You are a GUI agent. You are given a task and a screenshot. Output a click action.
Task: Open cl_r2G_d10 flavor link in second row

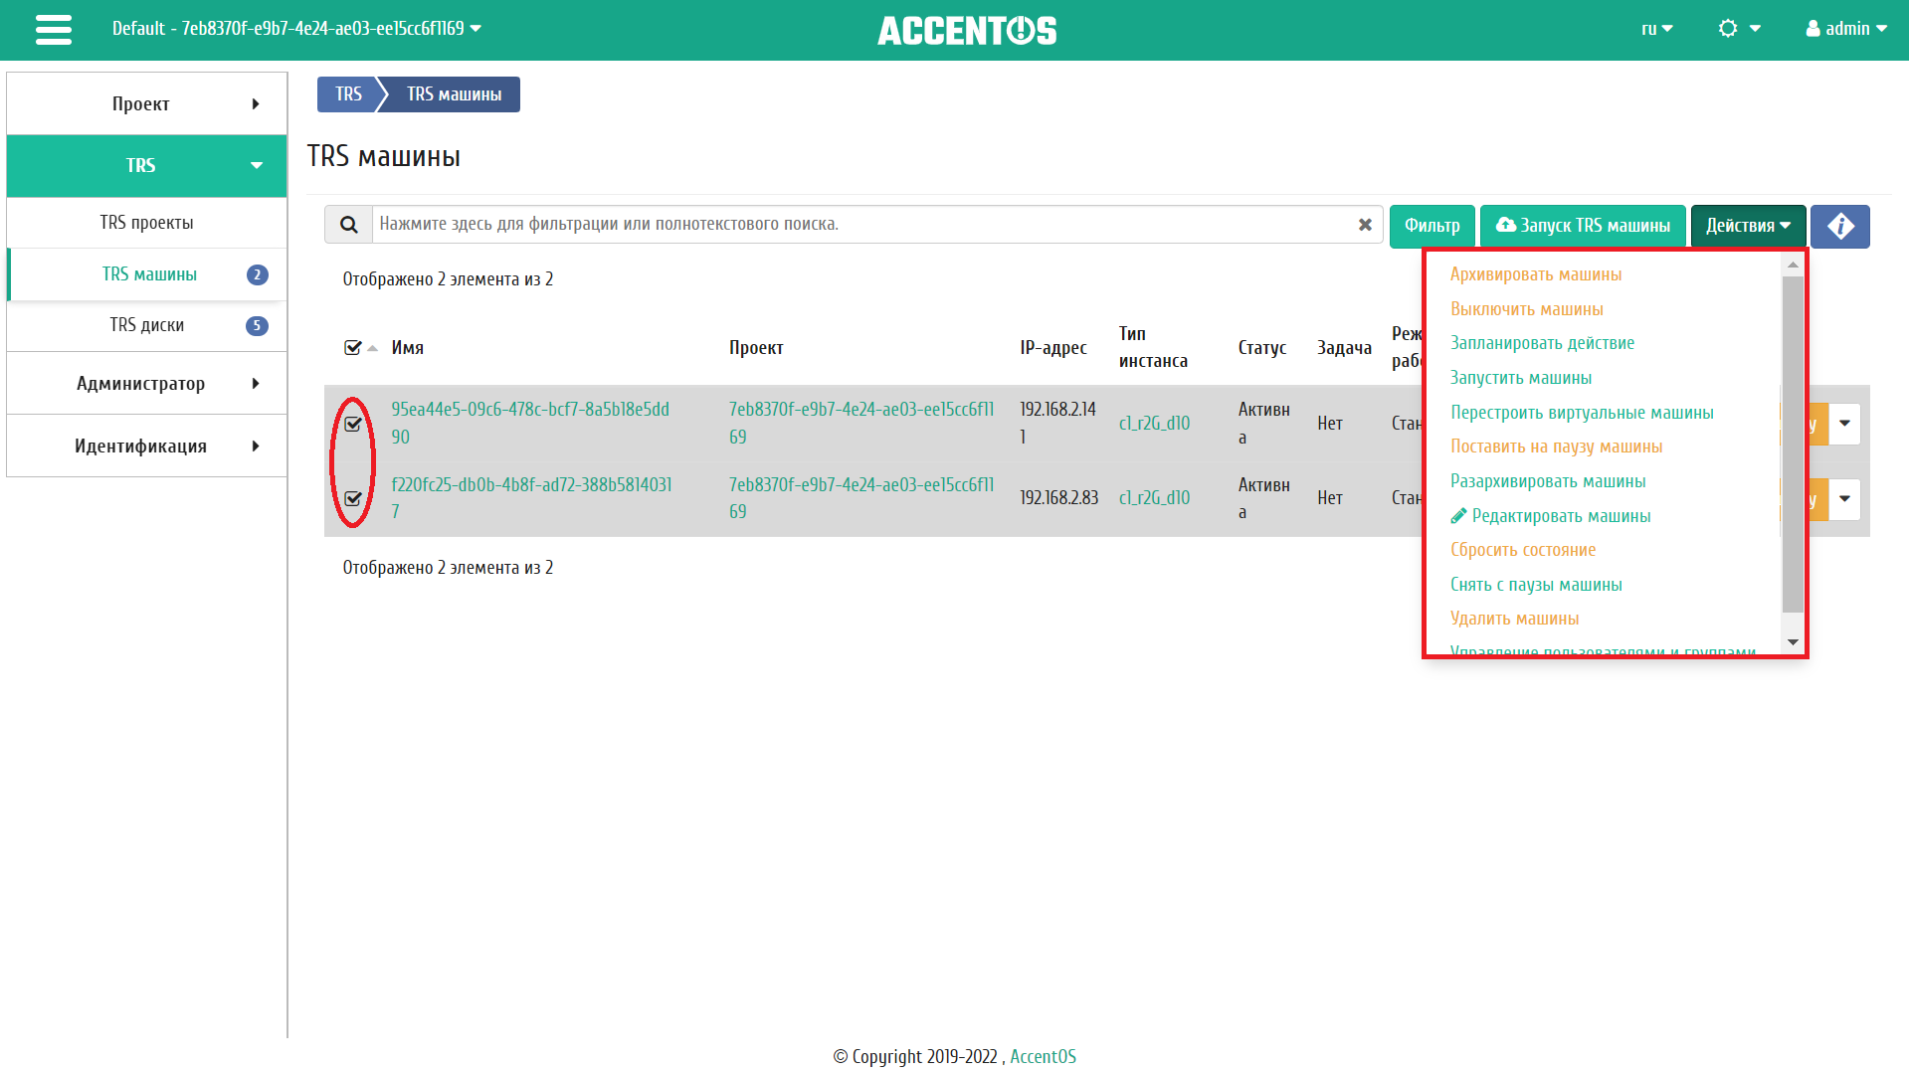click(x=1154, y=498)
